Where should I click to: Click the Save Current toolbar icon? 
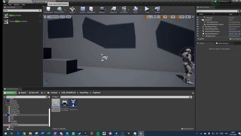tap(48, 10)
